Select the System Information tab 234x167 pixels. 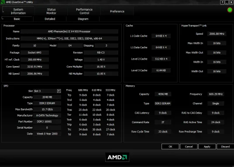pyautogui.click(x=18, y=11)
